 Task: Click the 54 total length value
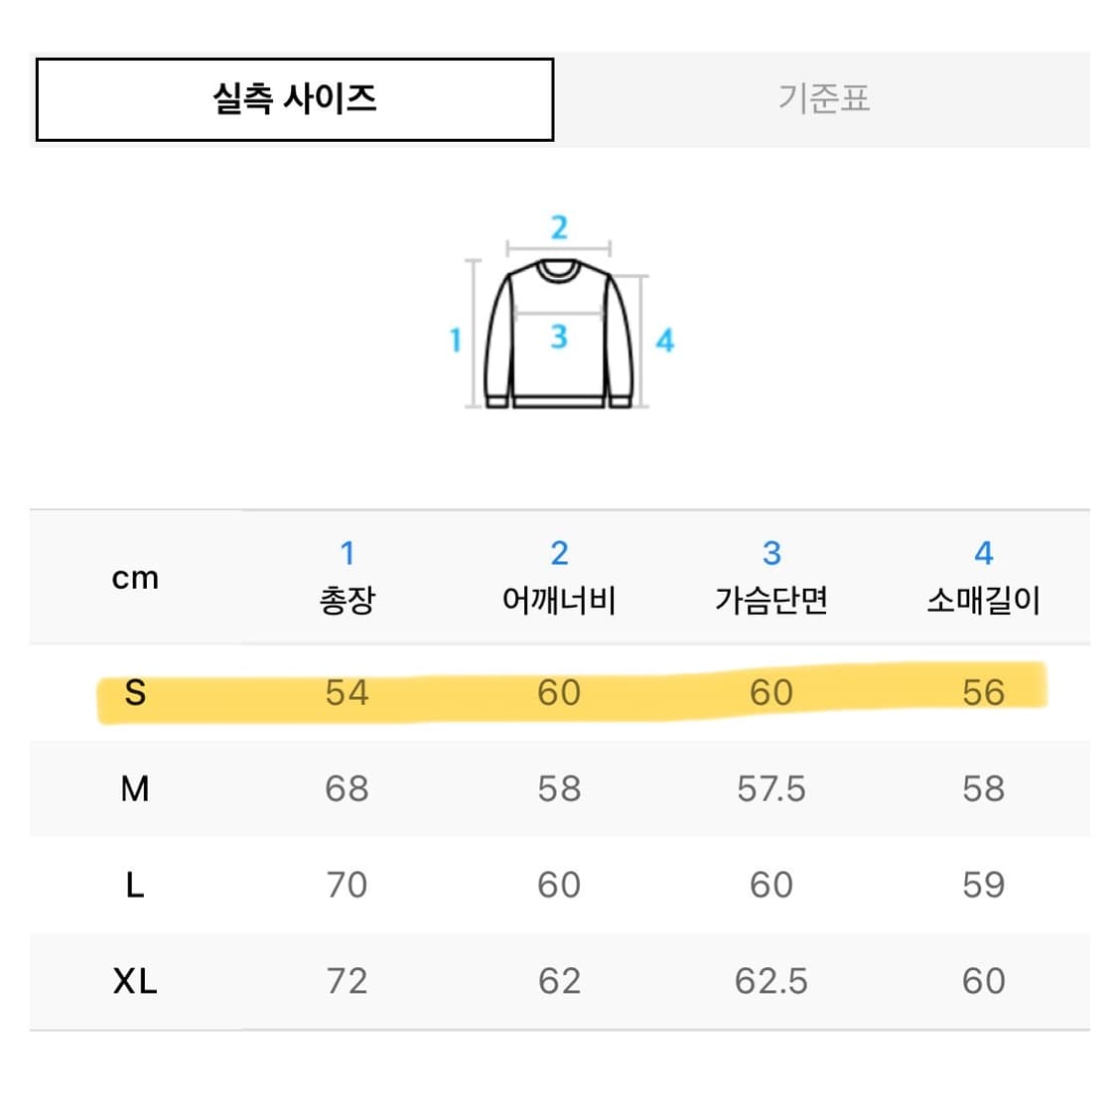pyautogui.click(x=347, y=692)
